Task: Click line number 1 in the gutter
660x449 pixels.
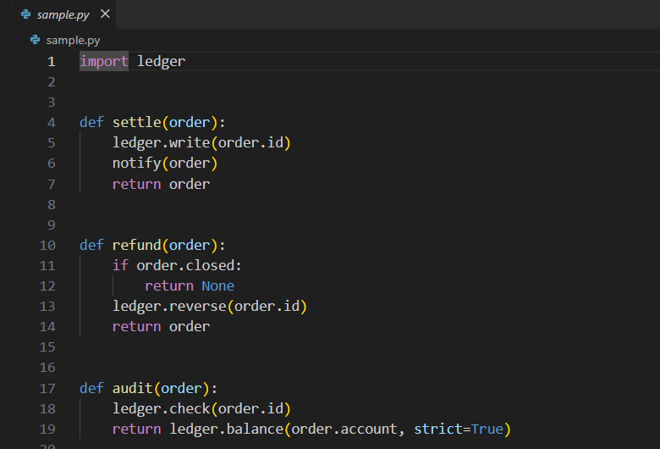Action: (x=52, y=62)
